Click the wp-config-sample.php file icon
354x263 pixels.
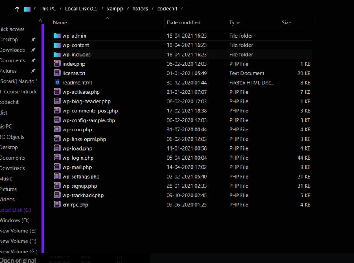pos(57,120)
